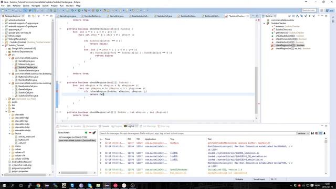The width and height of the screenshot is (336, 189).
Task: Toggle LogCat scroll lock arrow icon
Action: 324,133
